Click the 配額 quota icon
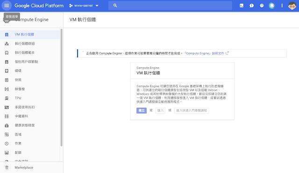This screenshot has height=173, width=299. pos(7,152)
